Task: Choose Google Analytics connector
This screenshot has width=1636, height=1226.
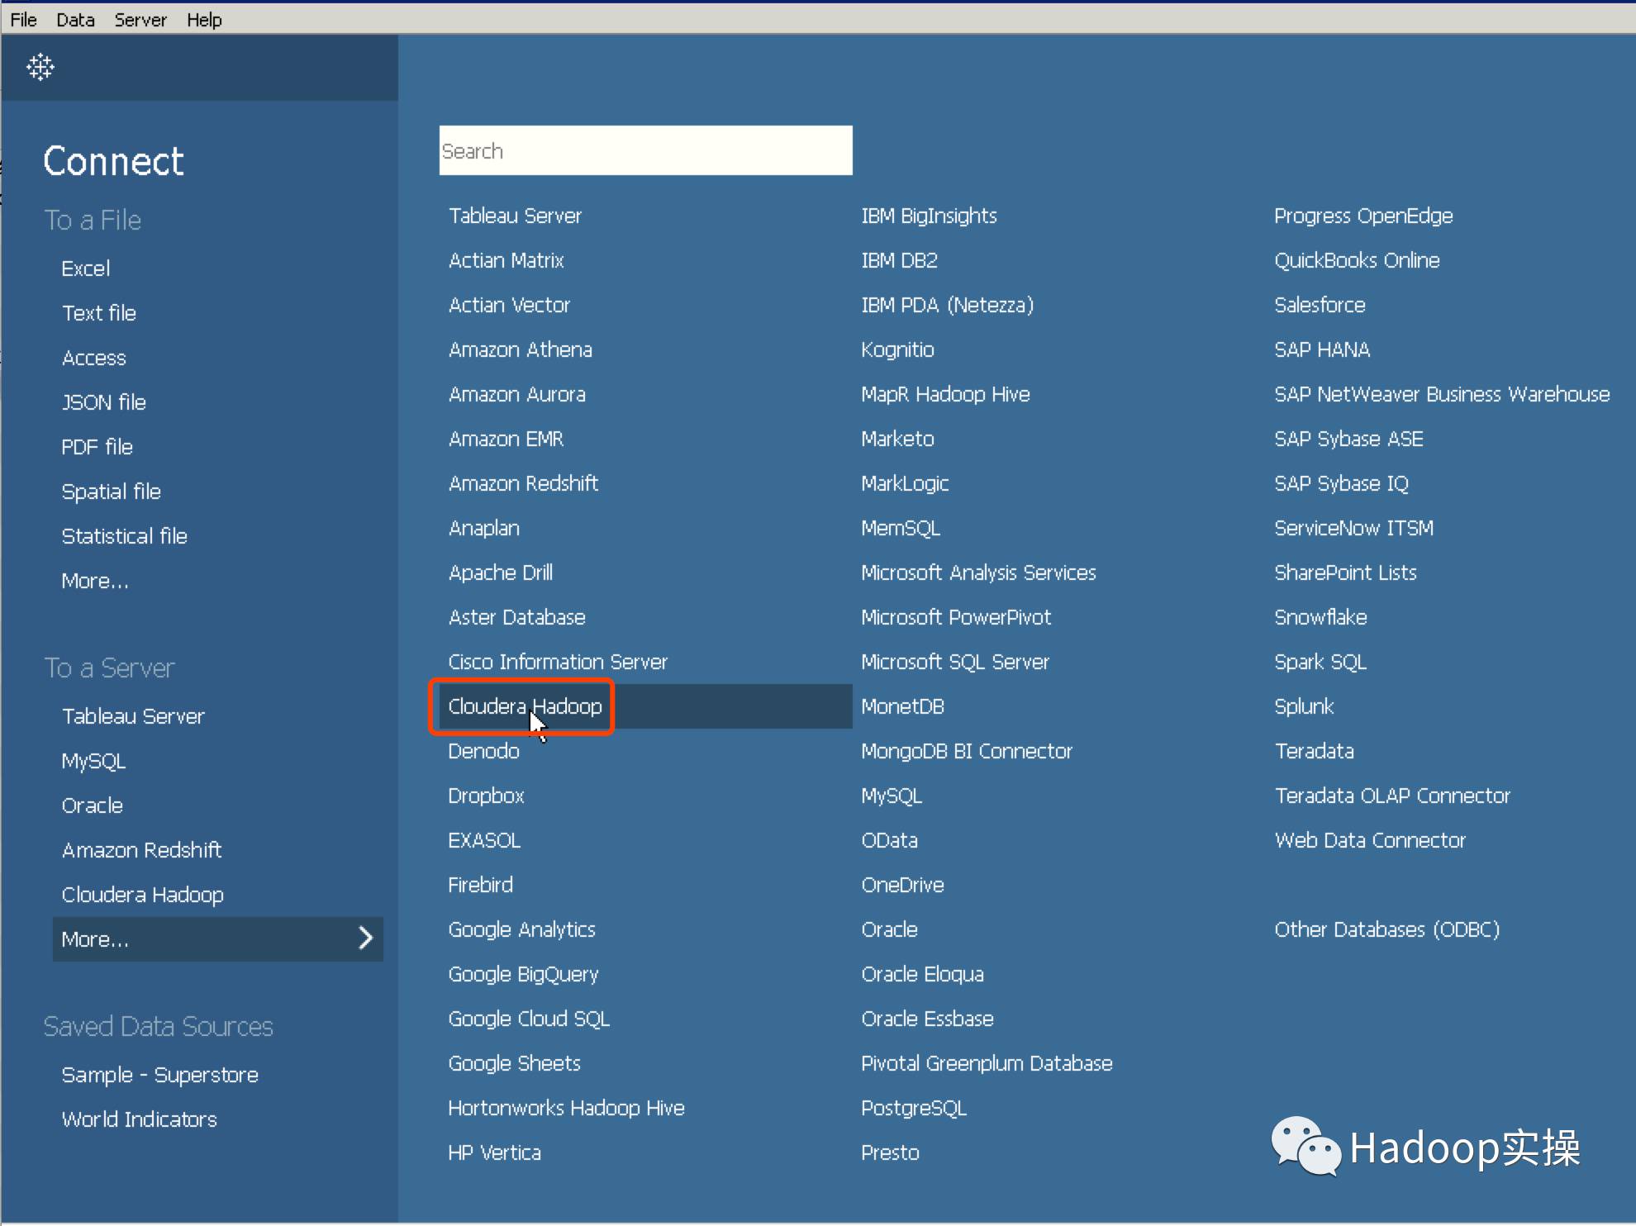Action: [x=521, y=929]
